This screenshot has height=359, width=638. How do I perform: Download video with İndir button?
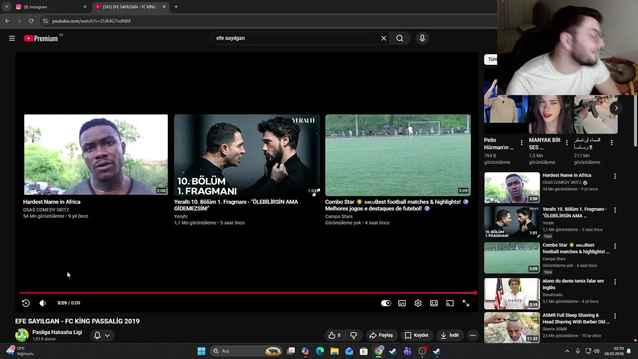pos(450,335)
